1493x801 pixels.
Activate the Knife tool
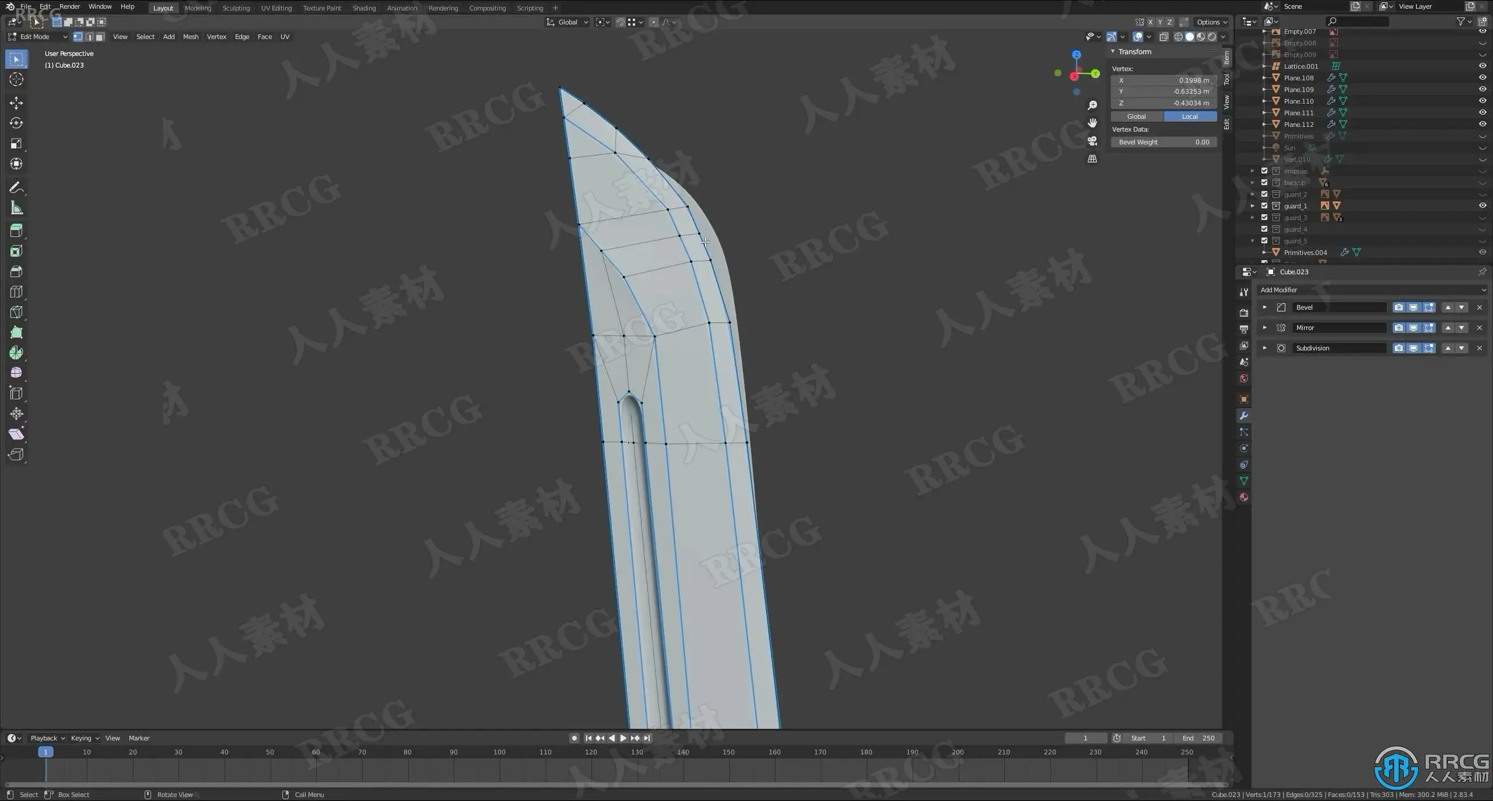point(16,312)
